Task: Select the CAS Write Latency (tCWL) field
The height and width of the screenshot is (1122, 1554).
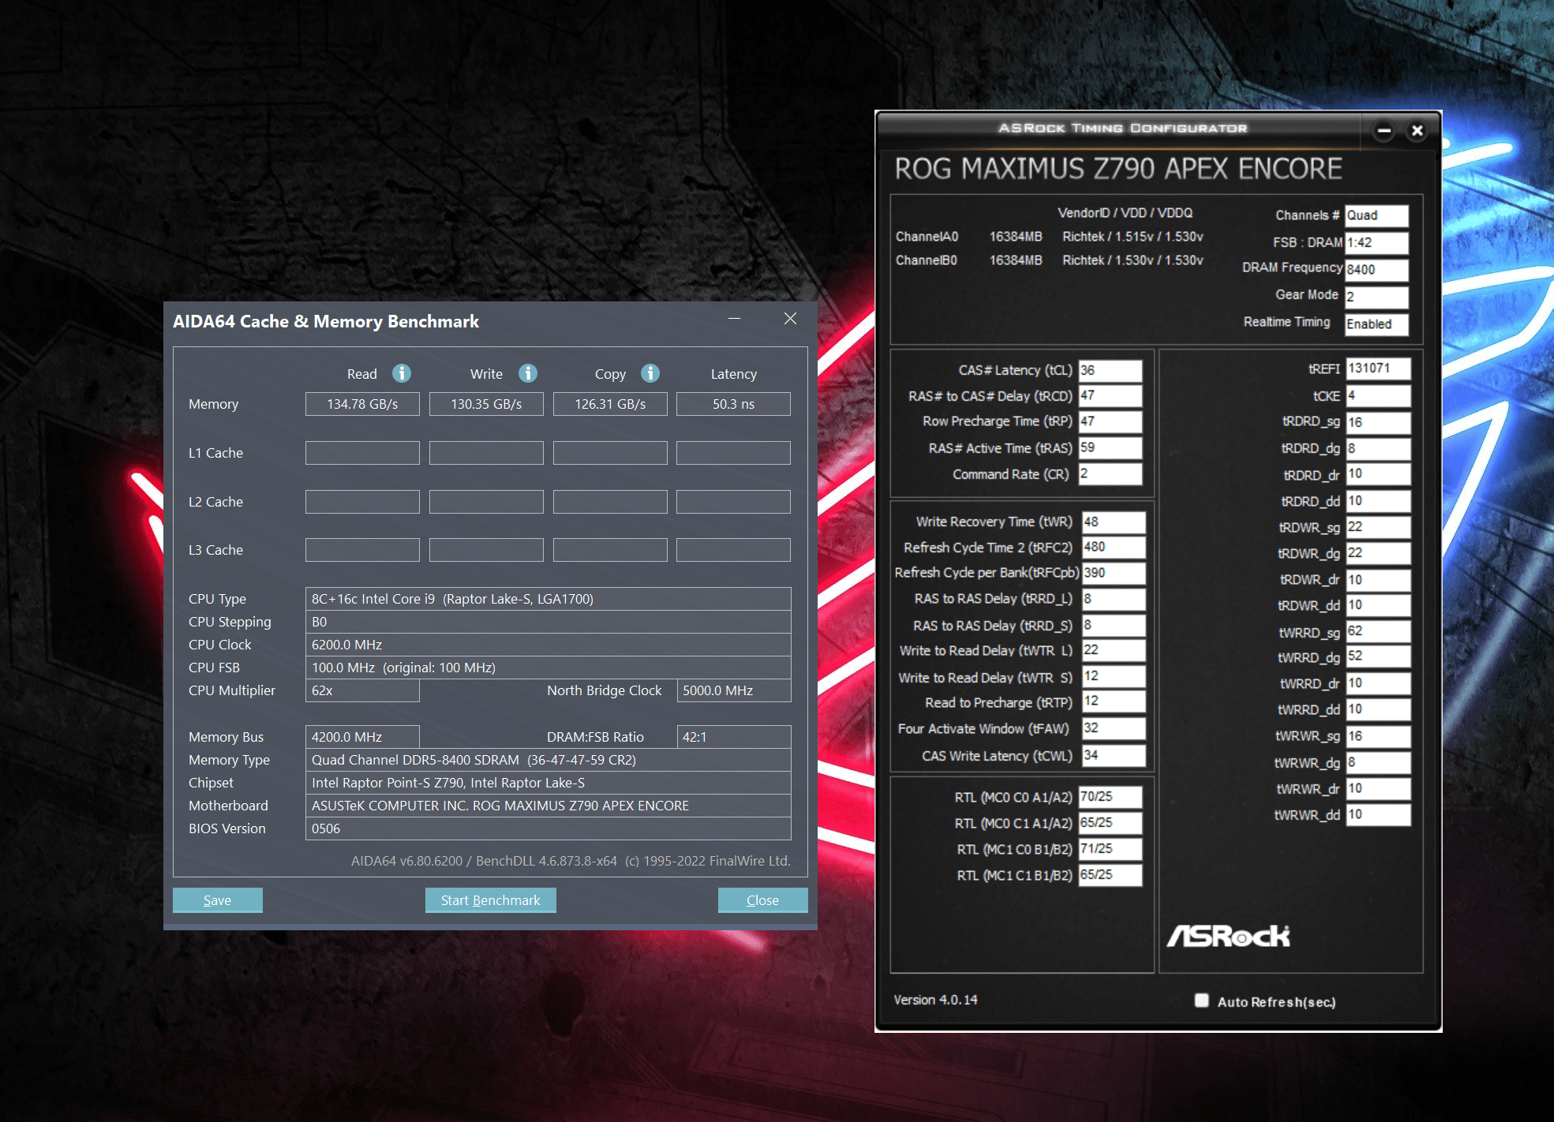Action: tap(1114, 755)
